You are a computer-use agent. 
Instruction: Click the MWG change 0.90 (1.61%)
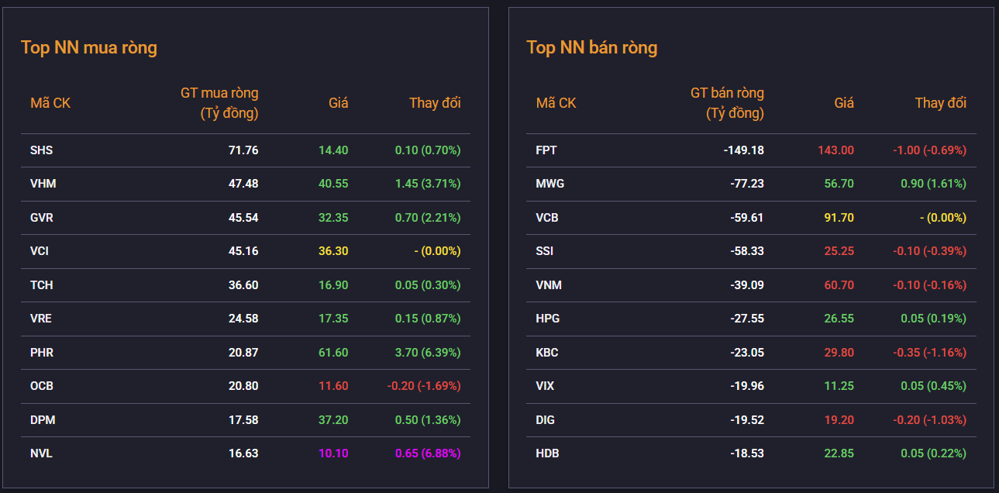click(934, 184)
